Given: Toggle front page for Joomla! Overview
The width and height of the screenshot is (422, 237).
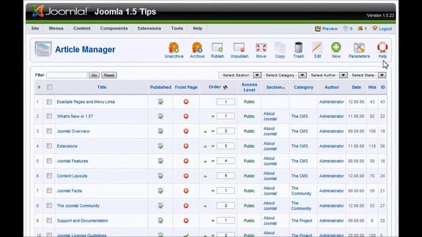Looking at the screenshot, I should (186, 131).
